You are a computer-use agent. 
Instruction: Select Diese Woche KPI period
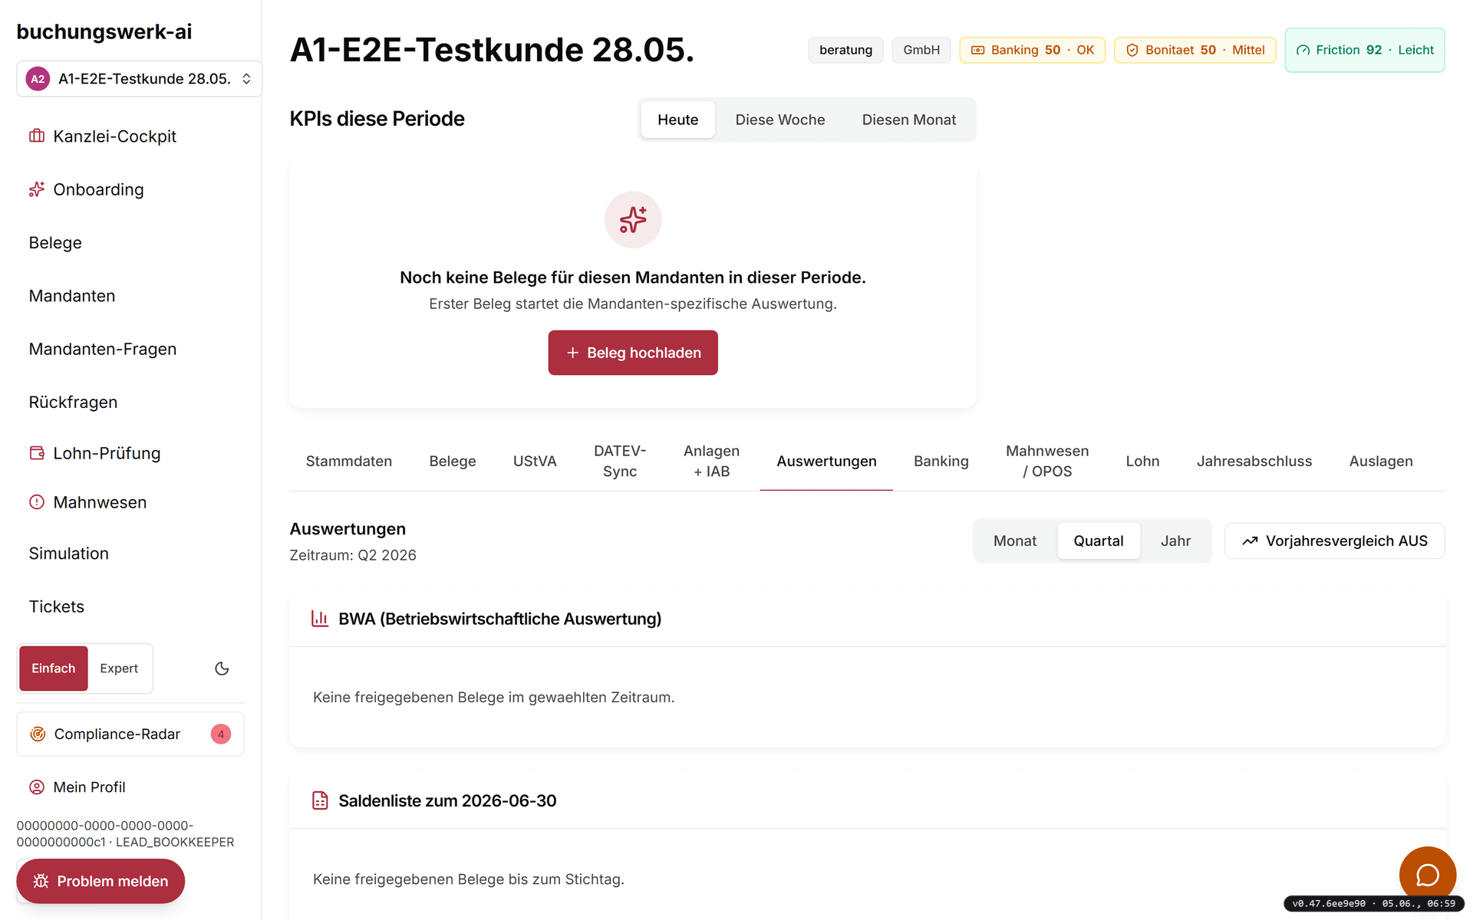pyautogui.click(x=780, y=120)
